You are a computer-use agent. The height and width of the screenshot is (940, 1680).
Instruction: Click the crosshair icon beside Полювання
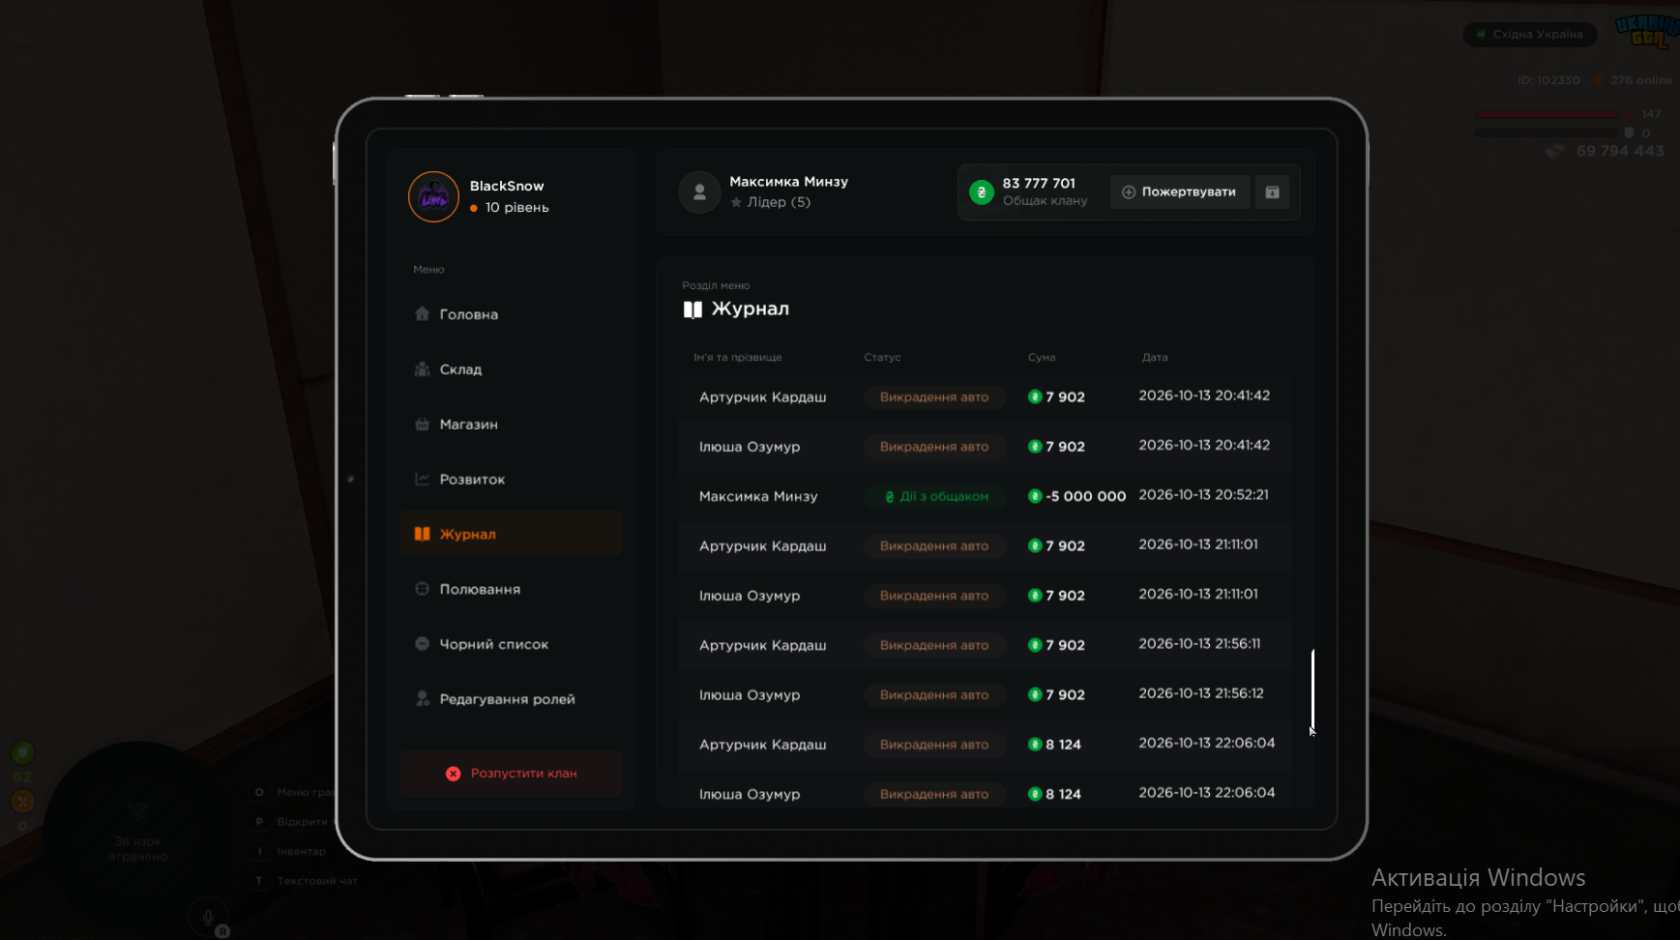pyautogui.click(x=422, y=588)
